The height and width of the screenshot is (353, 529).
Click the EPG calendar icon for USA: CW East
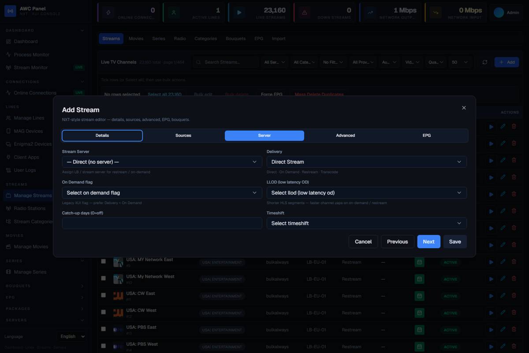pyautogui.click(x=420, y=296)
